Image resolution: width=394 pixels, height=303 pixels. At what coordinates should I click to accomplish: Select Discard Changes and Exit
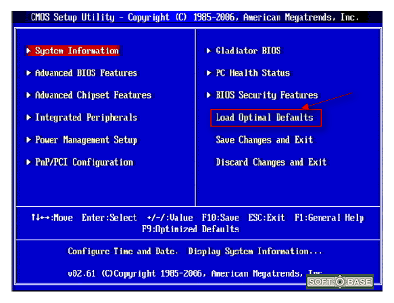[x=272, y=162]
